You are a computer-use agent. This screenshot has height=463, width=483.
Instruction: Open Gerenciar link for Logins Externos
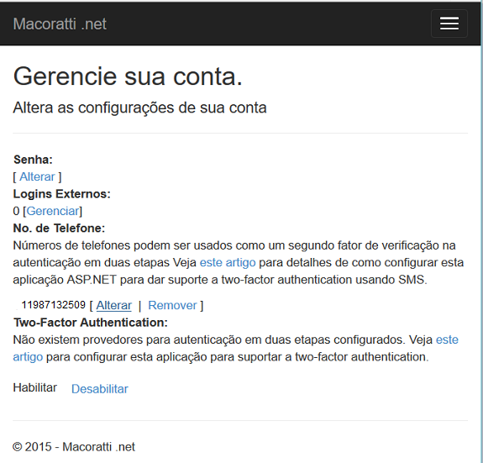coord(53,211)
